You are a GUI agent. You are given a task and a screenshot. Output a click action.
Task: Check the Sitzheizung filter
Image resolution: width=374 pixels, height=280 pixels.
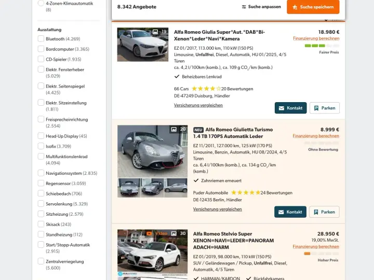pos(41,214)
